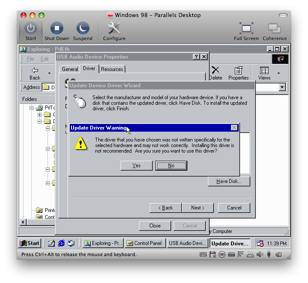This screenshot has width=308, height=283.
Task: Open the File menu in Explorer
Action: [x=30, y=59]
